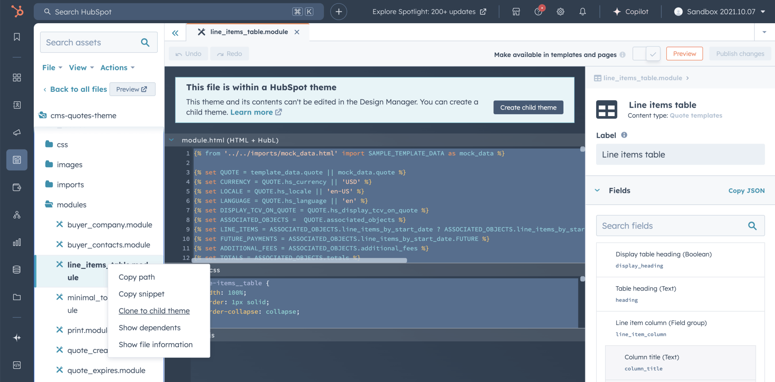
Task: Collapse the module.html section chevron
Action: [x=172, y=140]
